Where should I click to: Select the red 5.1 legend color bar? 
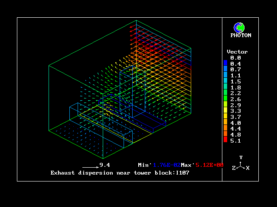point(225,140)
